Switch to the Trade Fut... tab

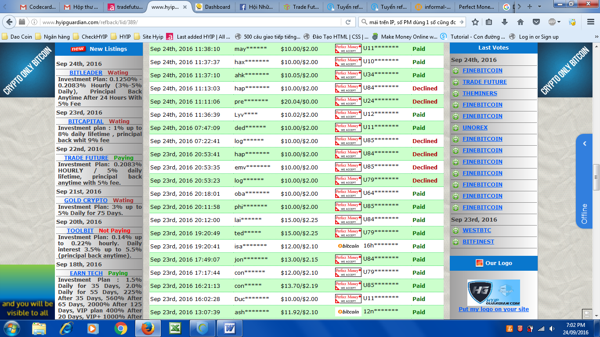(301, 7)
